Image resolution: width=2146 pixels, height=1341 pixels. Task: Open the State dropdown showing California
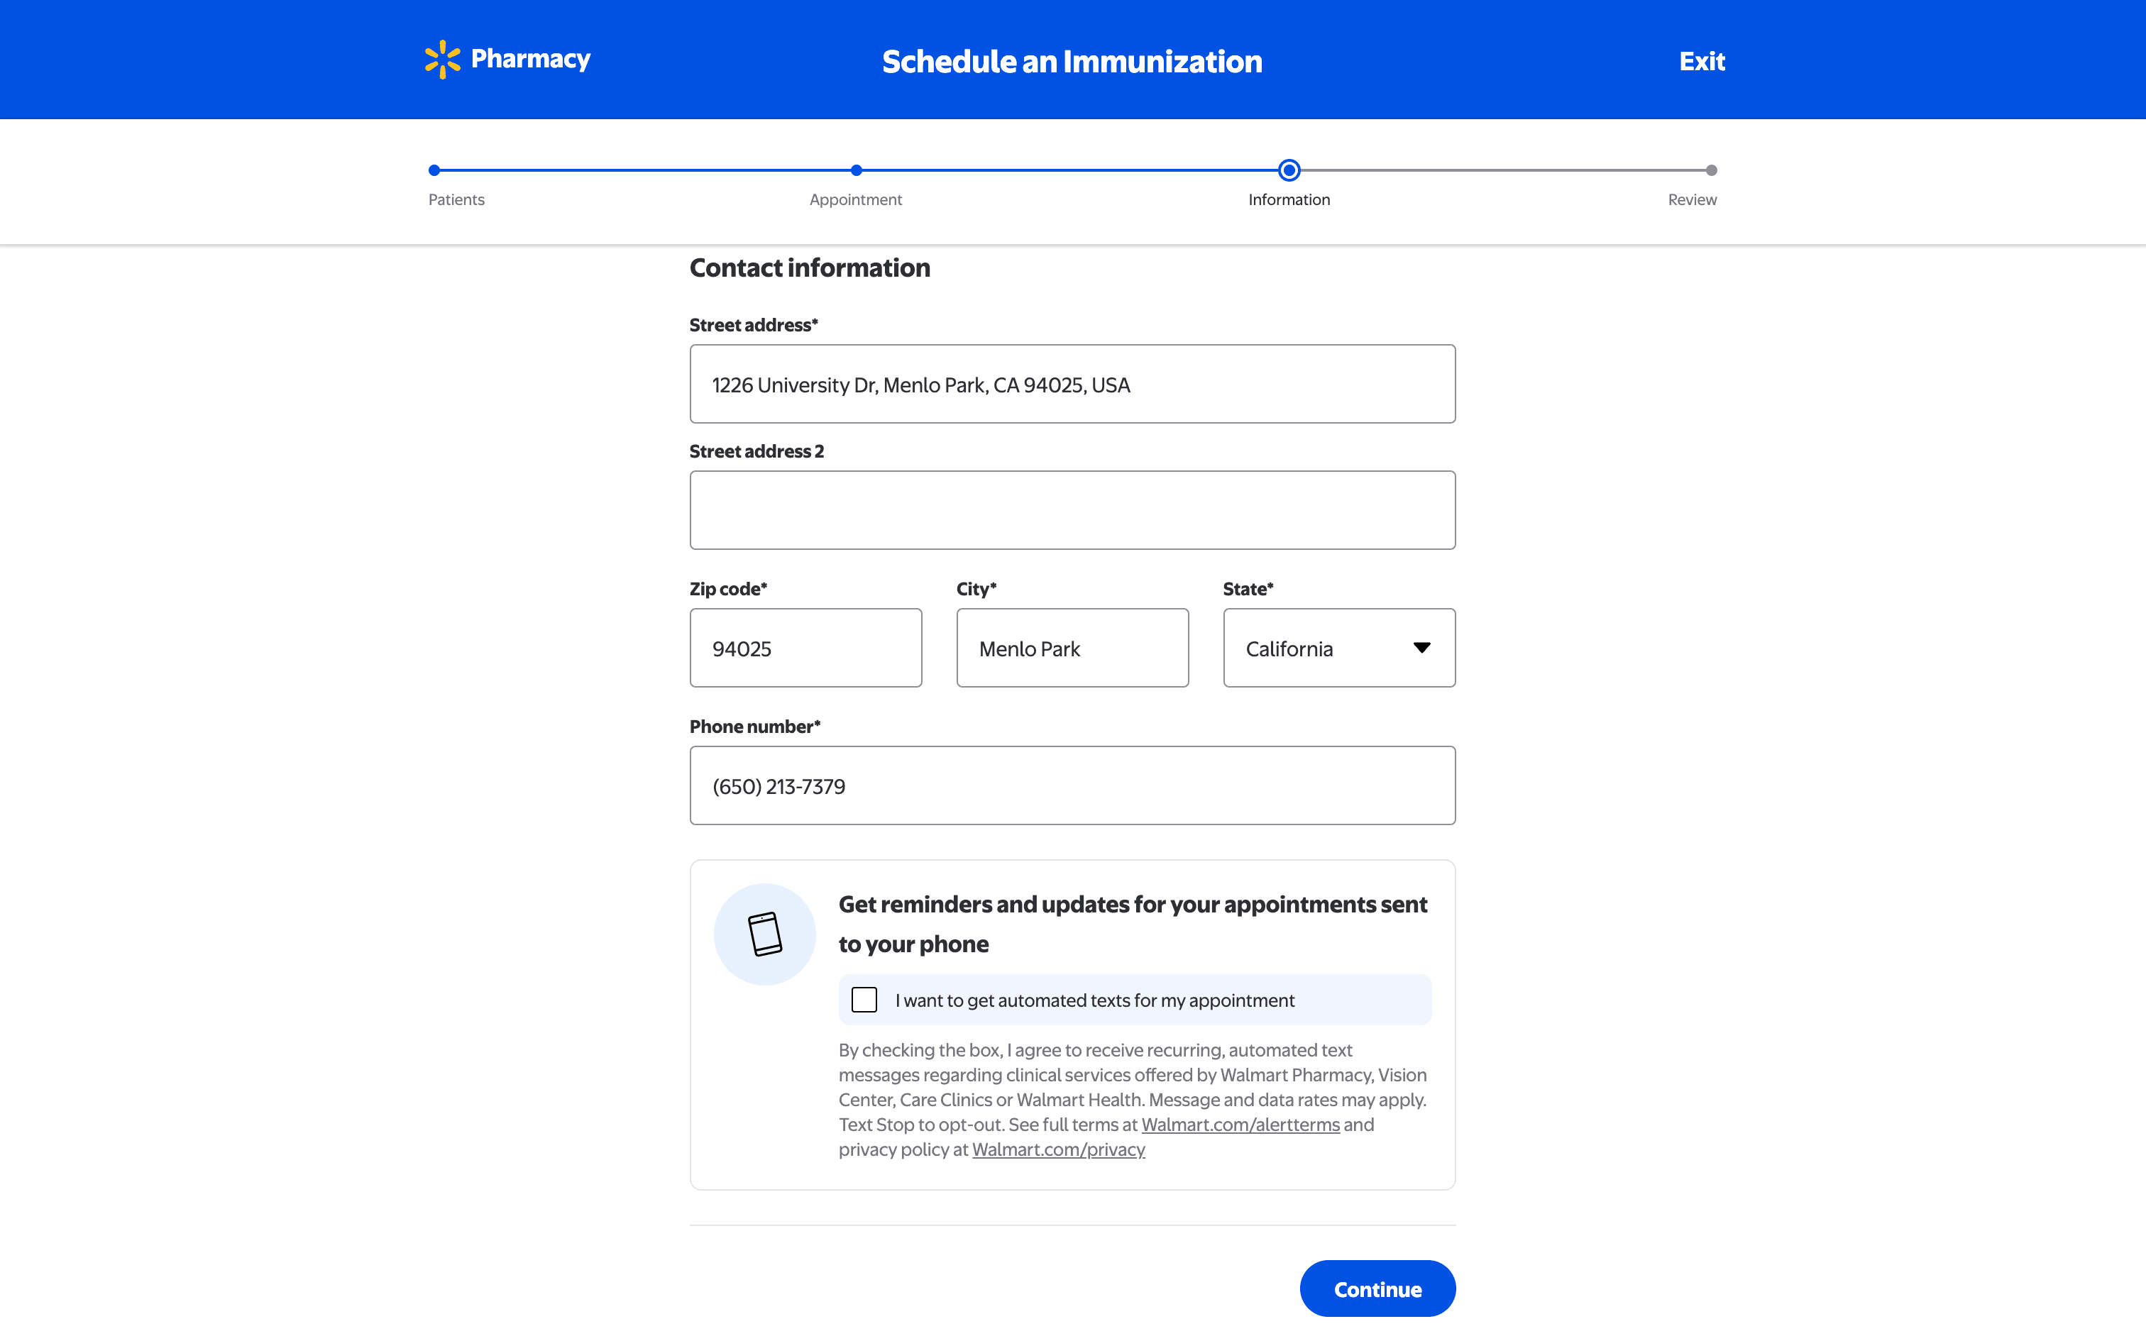pyautogui.click(x=1337, y=647)
